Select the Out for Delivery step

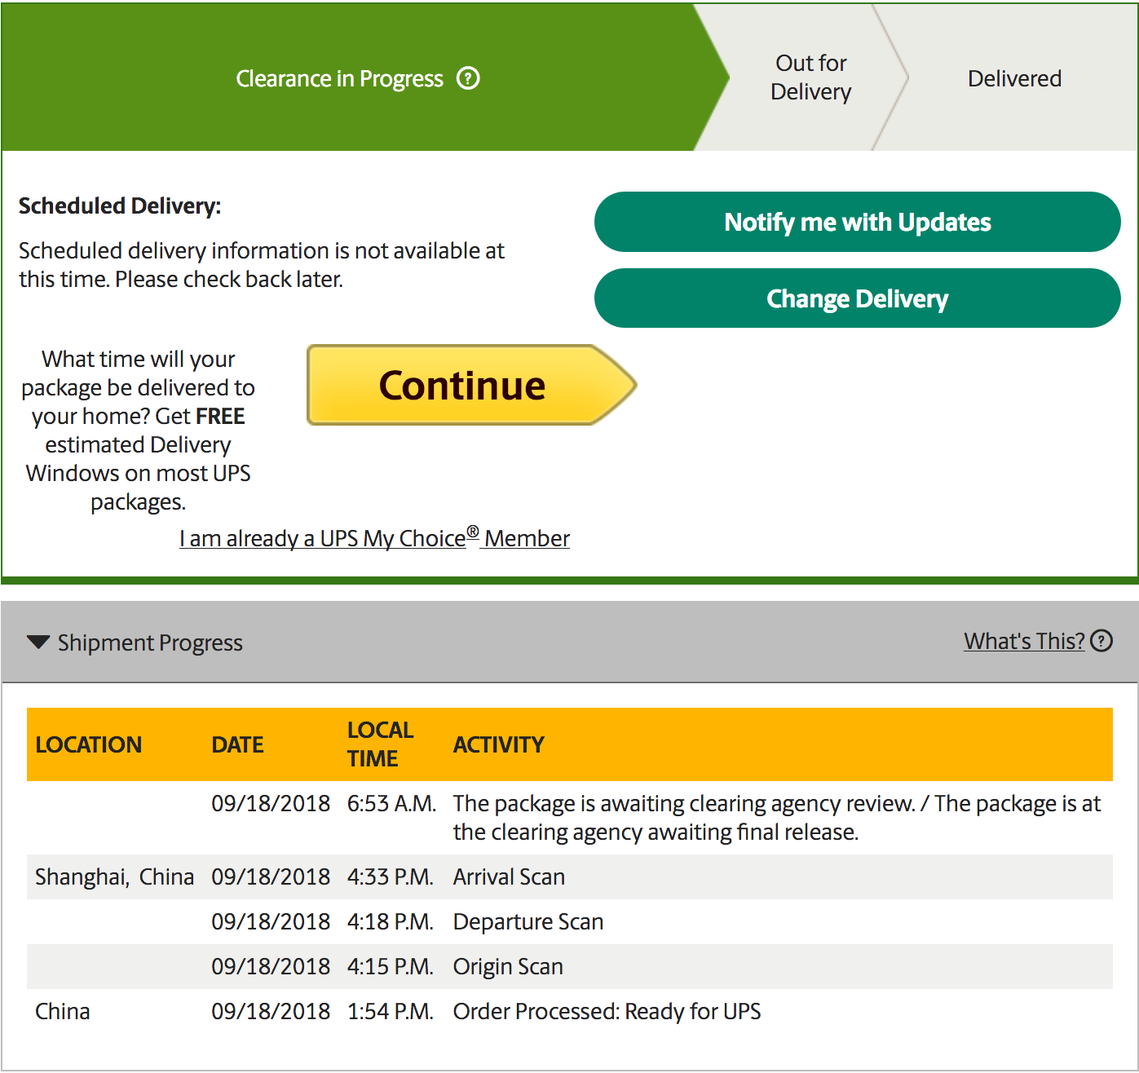pos(810,77)
